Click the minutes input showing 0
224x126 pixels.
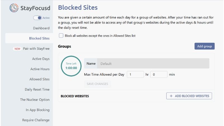tap(159, 74)
